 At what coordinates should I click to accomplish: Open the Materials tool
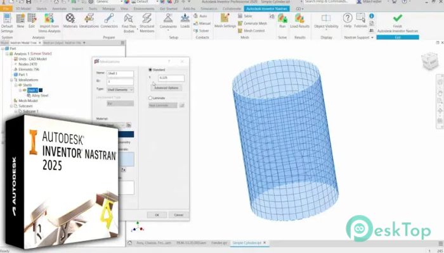[x=70, y=21]
